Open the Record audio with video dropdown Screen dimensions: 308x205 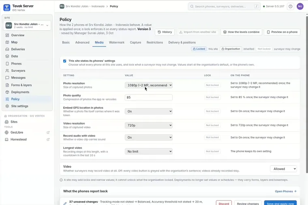(x=148, y=138)
